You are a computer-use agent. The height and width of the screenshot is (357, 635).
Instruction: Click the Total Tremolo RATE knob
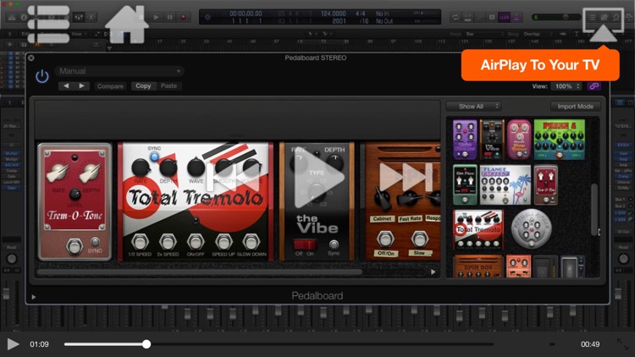[x=141, y=168]
